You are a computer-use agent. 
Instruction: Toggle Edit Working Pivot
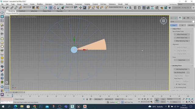point(182,69)
